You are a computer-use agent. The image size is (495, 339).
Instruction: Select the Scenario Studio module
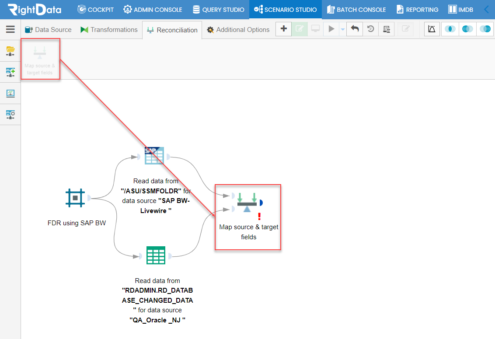[x=286, y=10]
